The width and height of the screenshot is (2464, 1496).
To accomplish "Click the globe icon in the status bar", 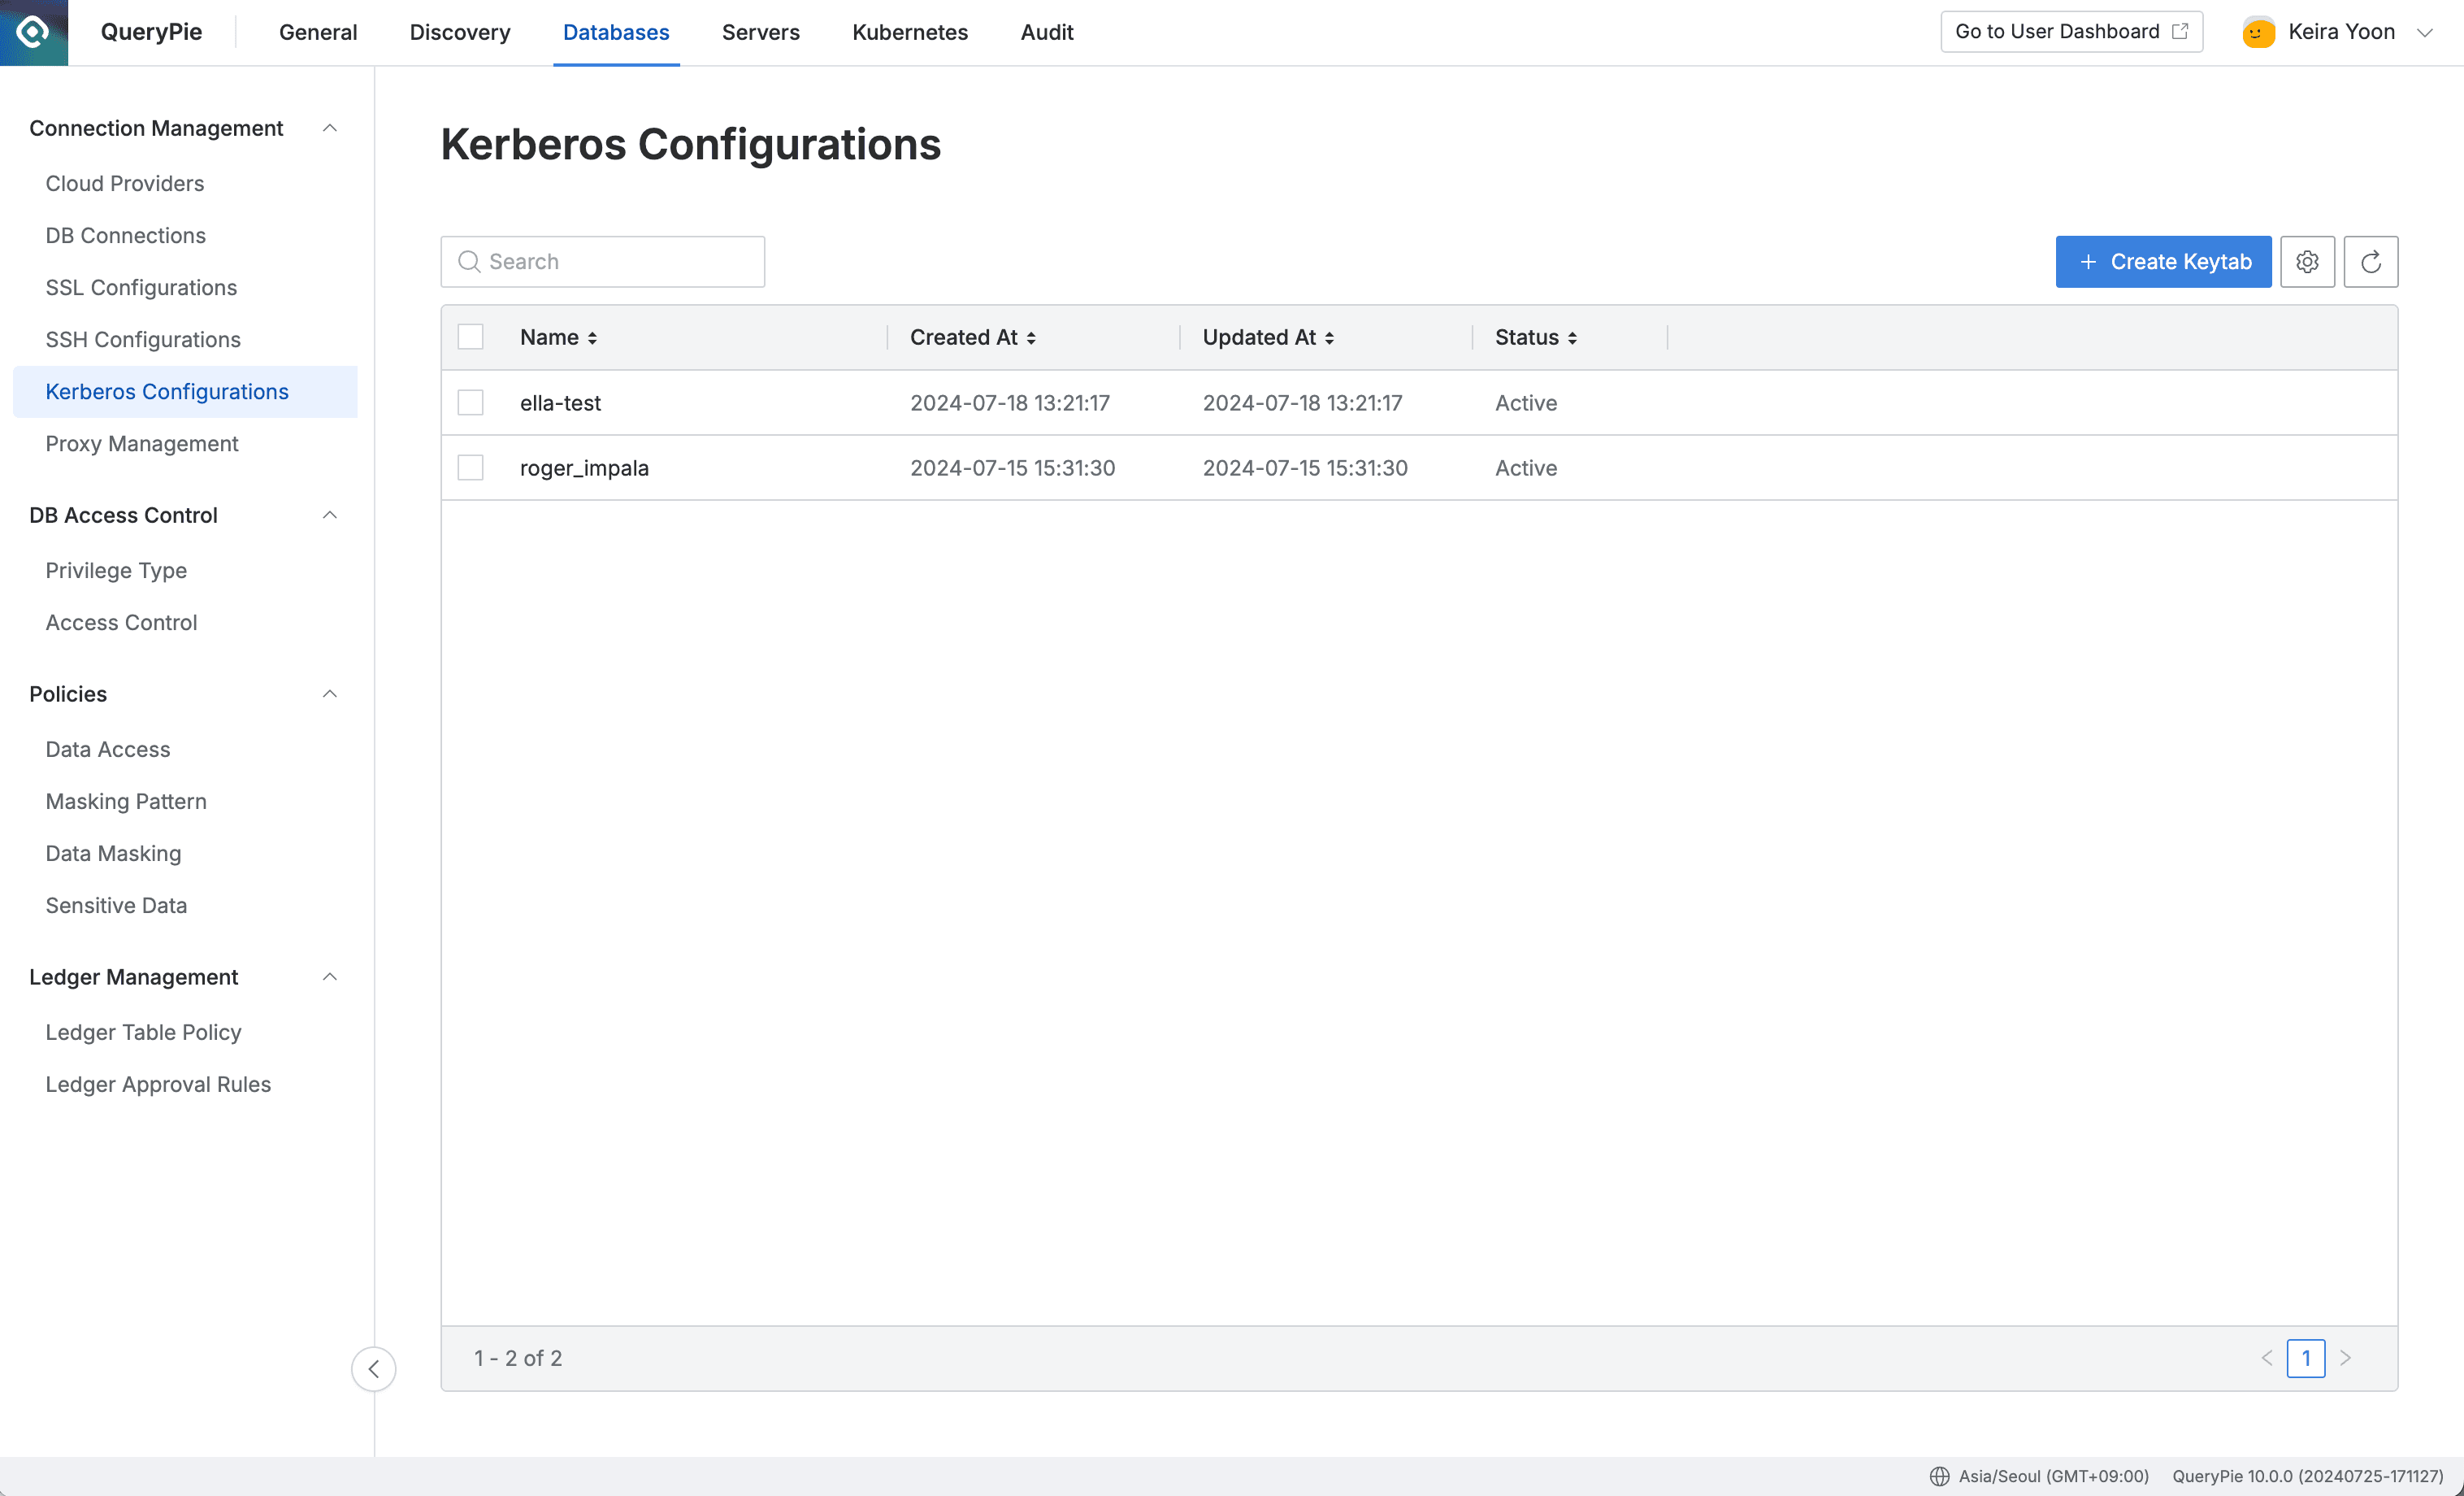I will pos(1938,1475).
